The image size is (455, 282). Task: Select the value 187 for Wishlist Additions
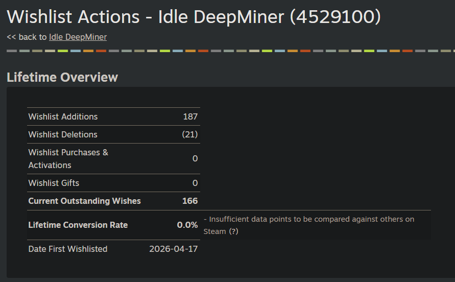coord(190,117)
